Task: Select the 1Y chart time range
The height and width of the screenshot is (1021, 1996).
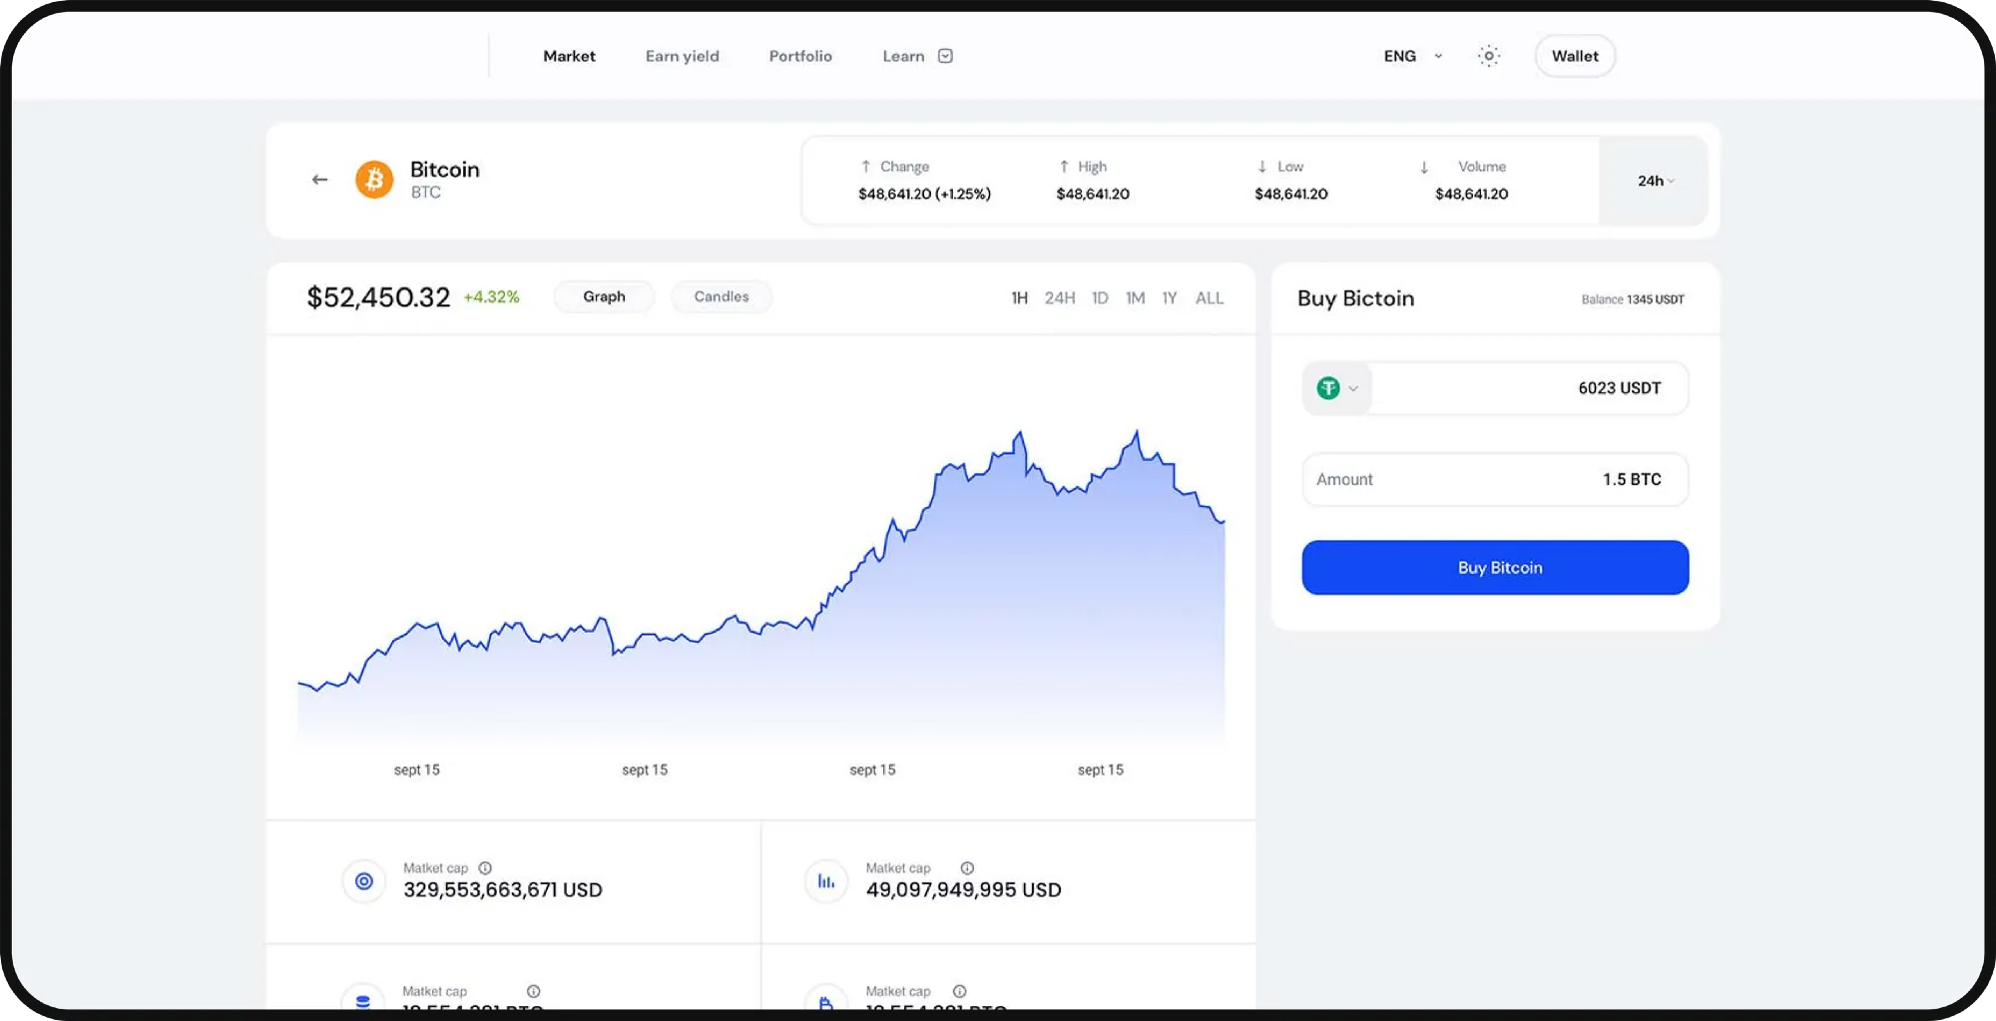Action: click(1169, 297)
